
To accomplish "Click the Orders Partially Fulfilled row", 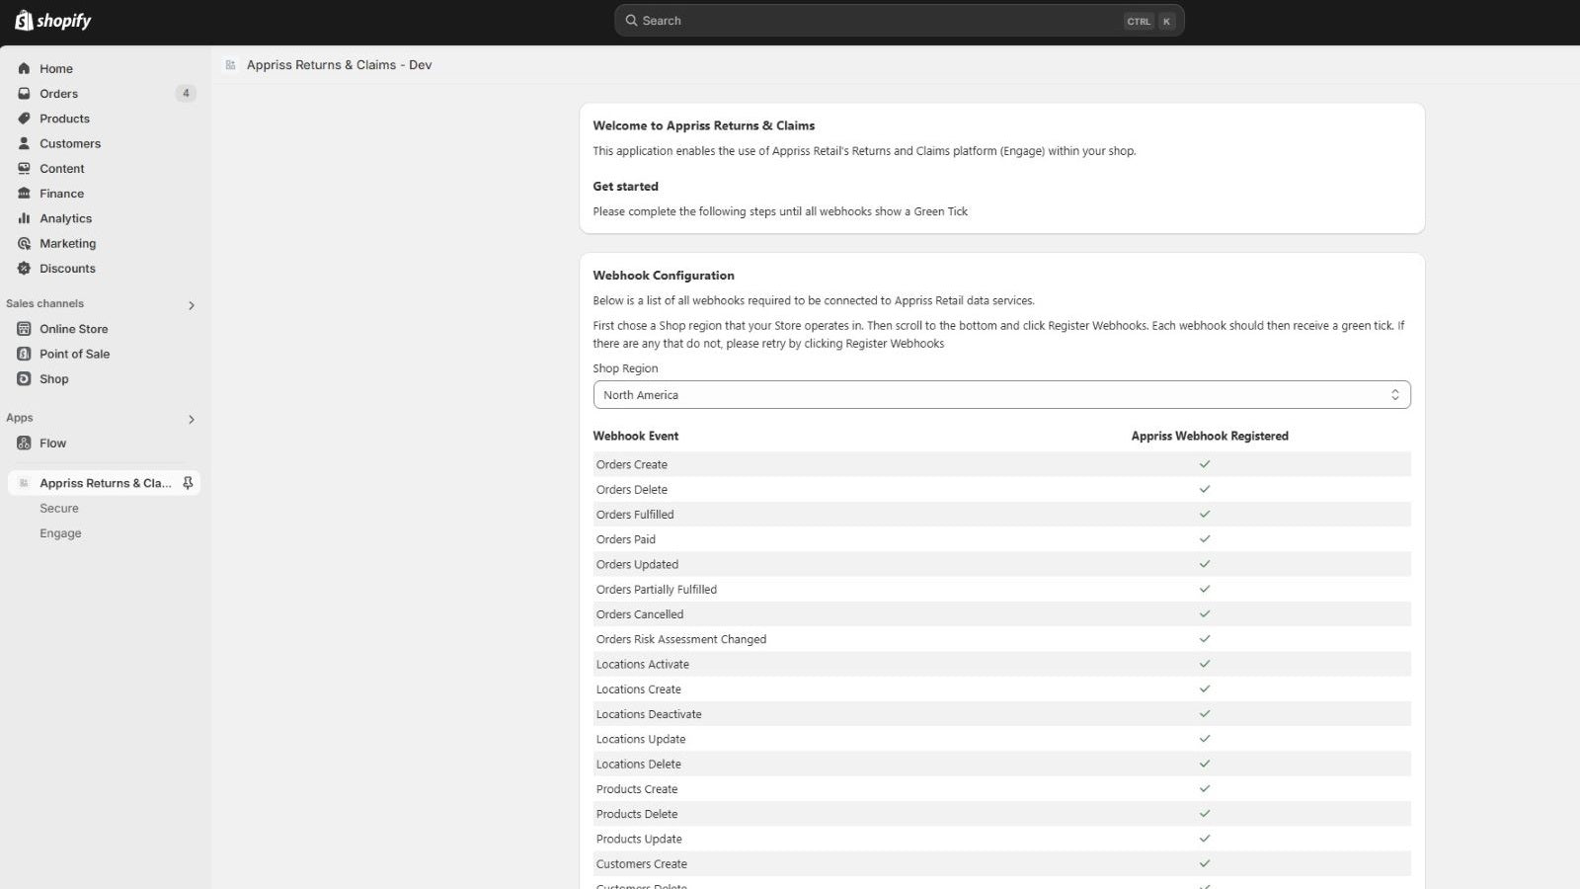I will pyautogui.click(x=1001, y=589).
